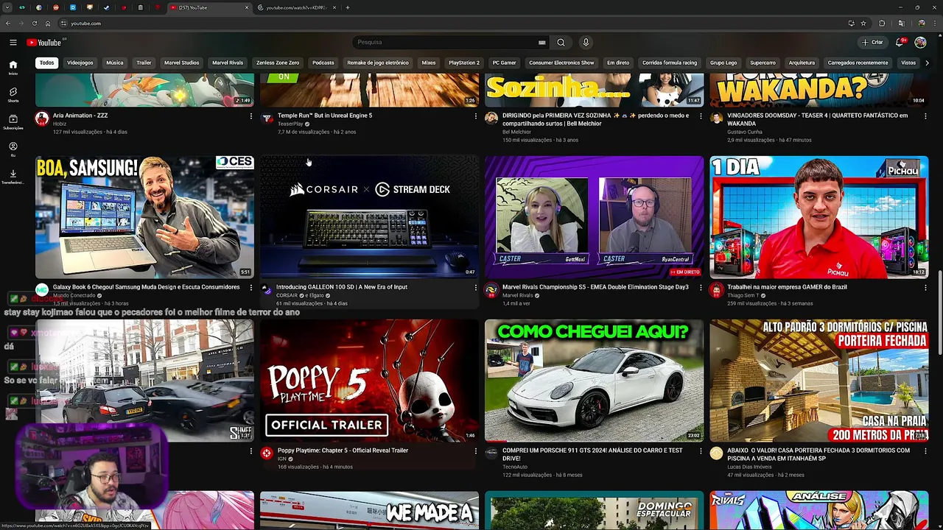Click the browser back arrow
The height and width of the screenshot is (530, 943).
(x=8, y=24)
